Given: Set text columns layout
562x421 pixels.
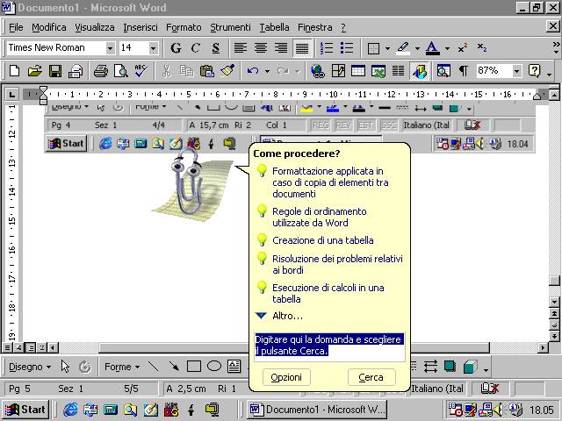Looking at the screenshot, I should pyautogui.click(x=398, y=71).
